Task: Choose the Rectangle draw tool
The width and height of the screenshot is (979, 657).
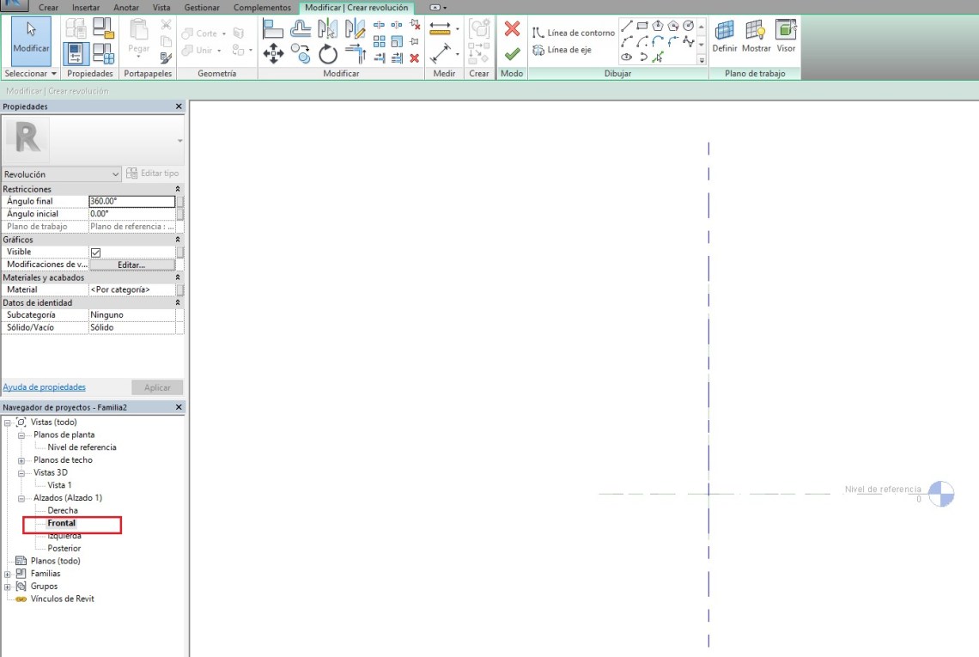Action: [642, 26]
